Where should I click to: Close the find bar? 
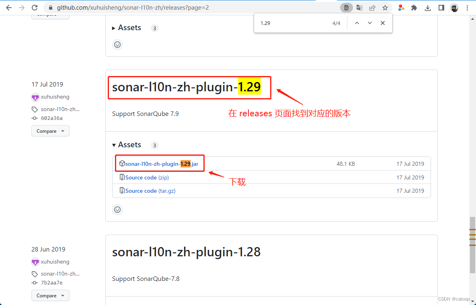(x=382, y=23)
